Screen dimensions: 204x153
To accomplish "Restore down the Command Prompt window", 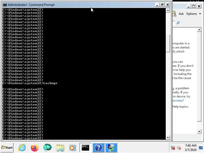I will click(162, 5).
